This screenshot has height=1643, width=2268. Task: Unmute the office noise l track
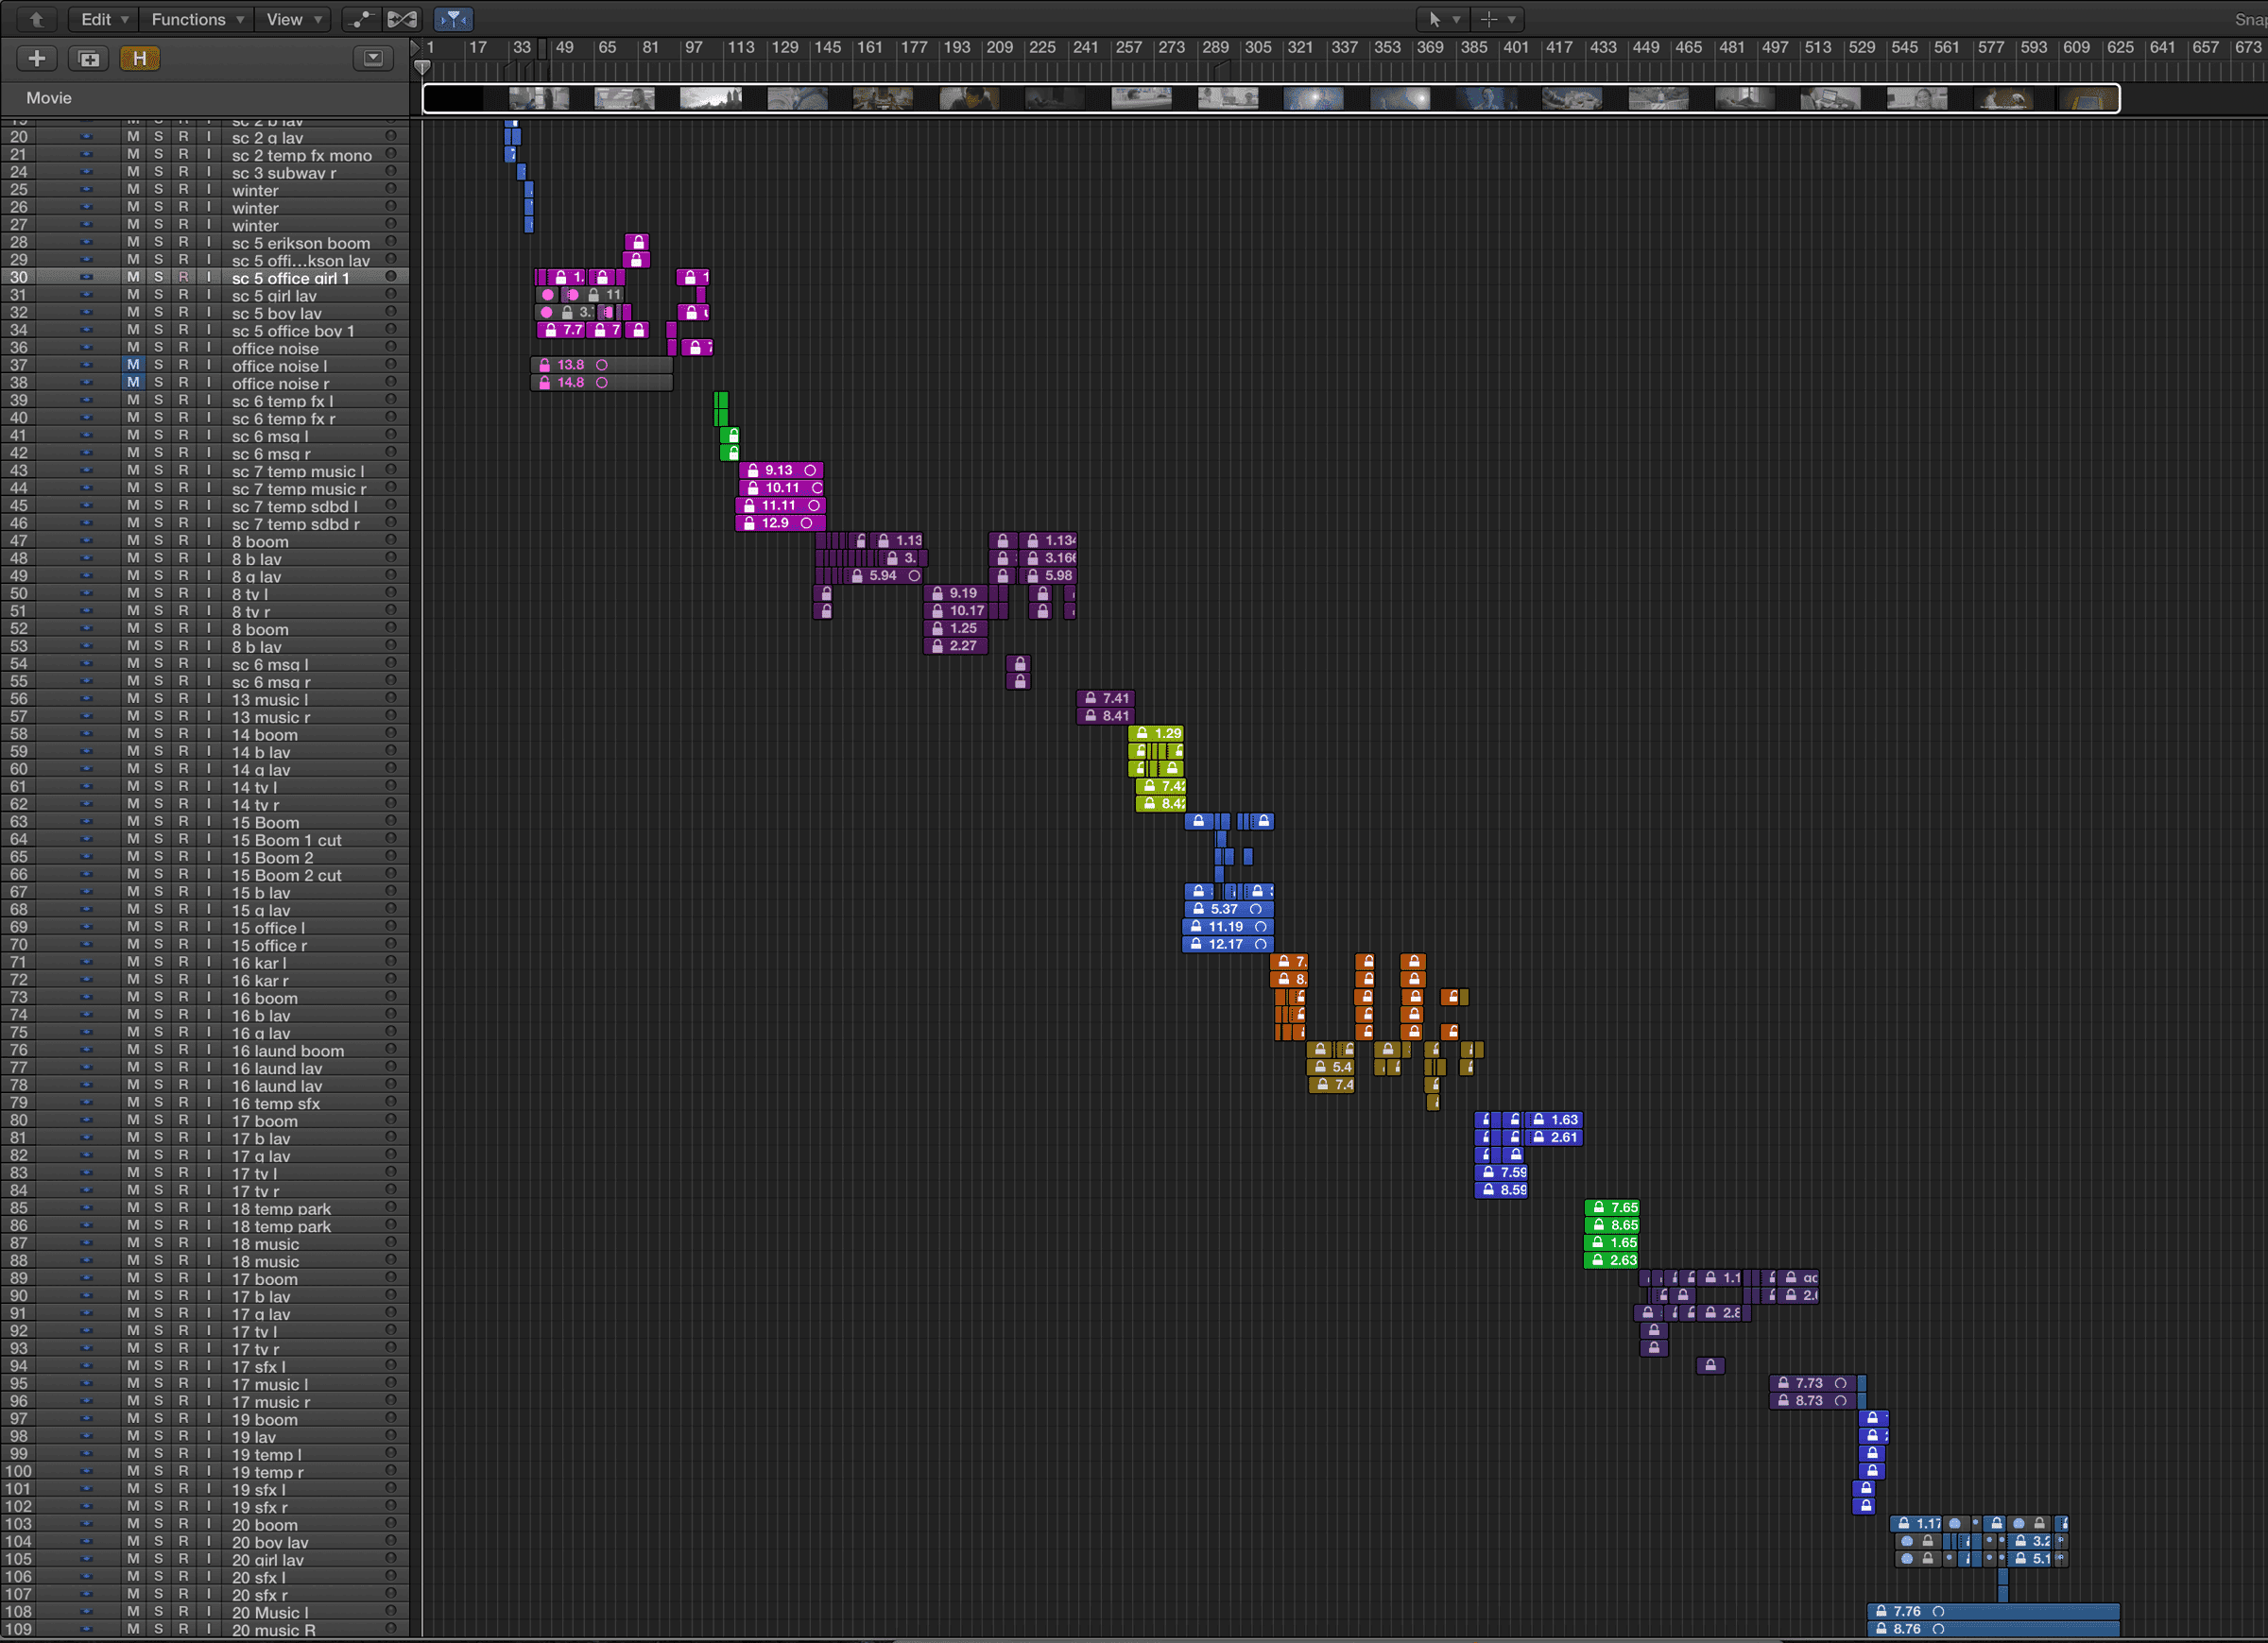(x=133, y=365)
